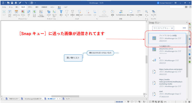Show the Gantt Pro view
The width and height of the screenshot is (192, 103).
pyautogui.click(x=41, y=13)
